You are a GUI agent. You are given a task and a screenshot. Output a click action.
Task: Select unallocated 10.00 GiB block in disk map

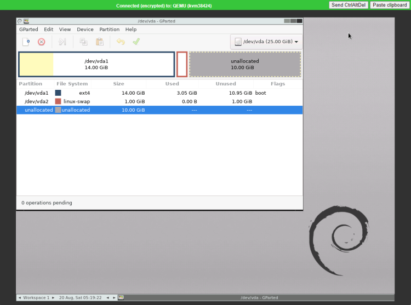click(245, 65)
